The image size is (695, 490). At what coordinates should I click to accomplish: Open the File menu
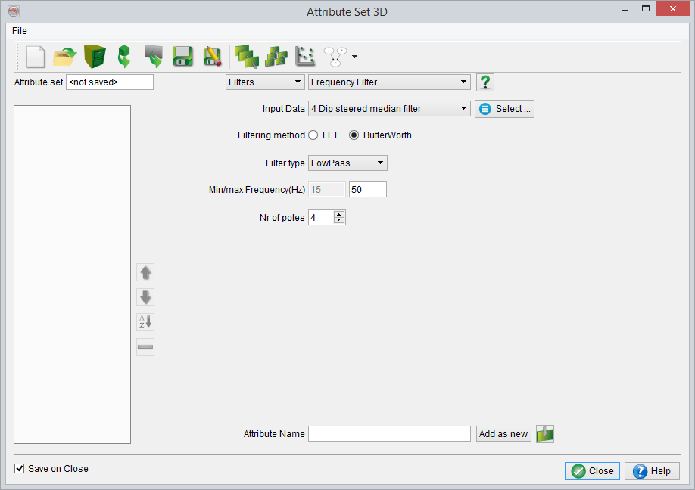20,31
